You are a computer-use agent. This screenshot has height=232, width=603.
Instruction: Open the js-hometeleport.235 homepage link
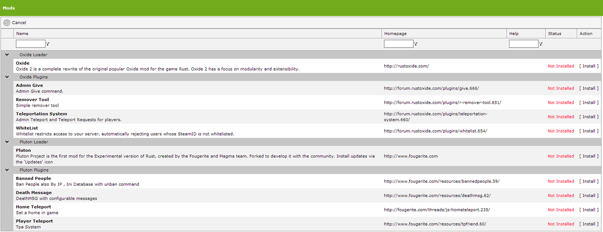click(437, 210)
